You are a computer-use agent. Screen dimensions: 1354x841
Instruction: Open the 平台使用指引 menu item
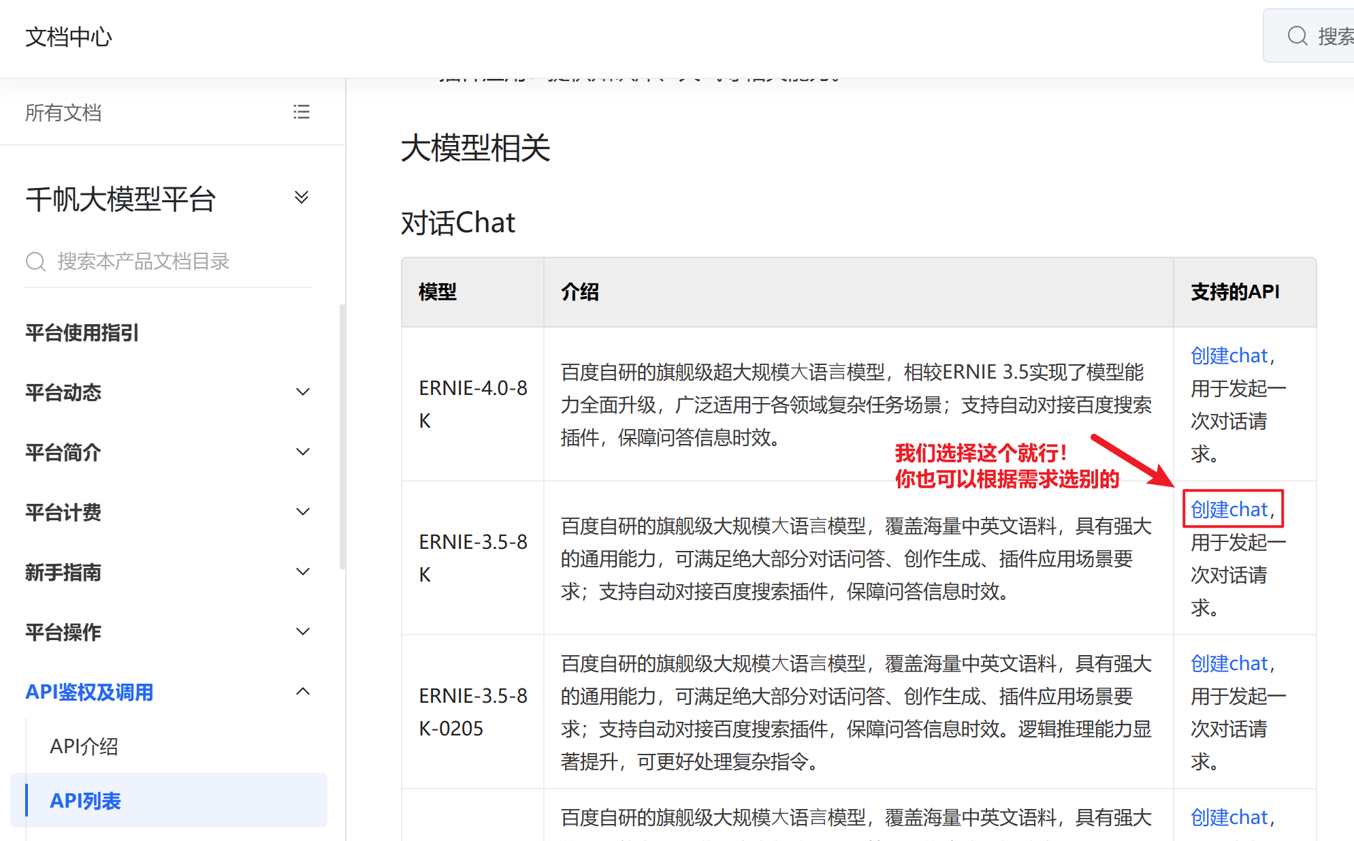tap(82, 333)
